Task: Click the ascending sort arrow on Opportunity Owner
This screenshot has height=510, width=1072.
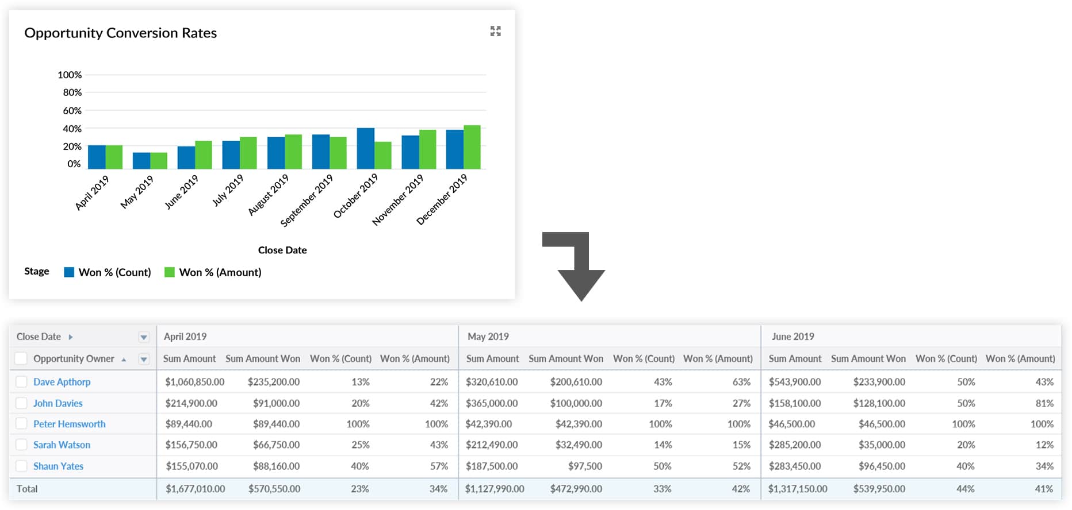Action: click(124, 360)
